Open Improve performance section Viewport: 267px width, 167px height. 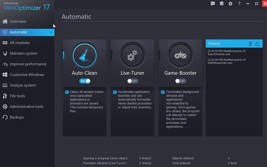point(27,64)
